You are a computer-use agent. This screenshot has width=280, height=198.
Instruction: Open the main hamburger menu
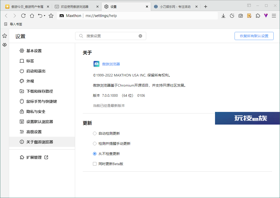click(274, 16)
